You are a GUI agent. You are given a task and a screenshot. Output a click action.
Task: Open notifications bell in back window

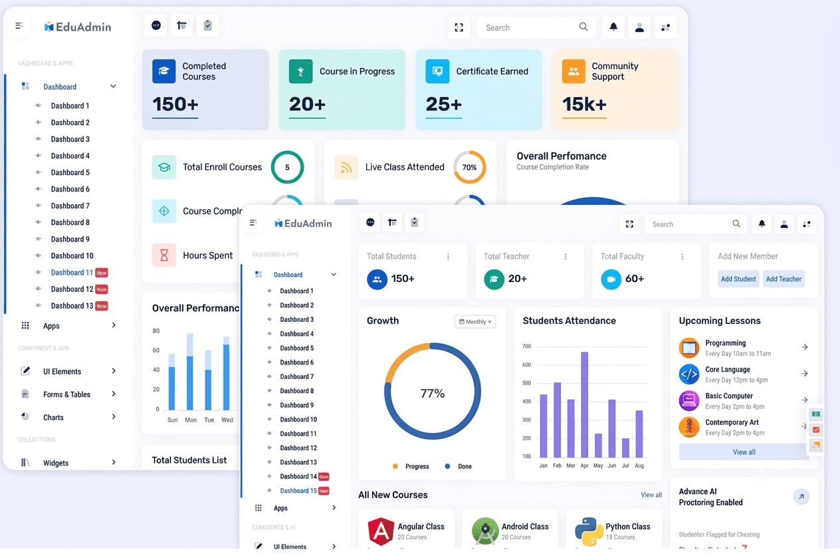coord(613,27)
